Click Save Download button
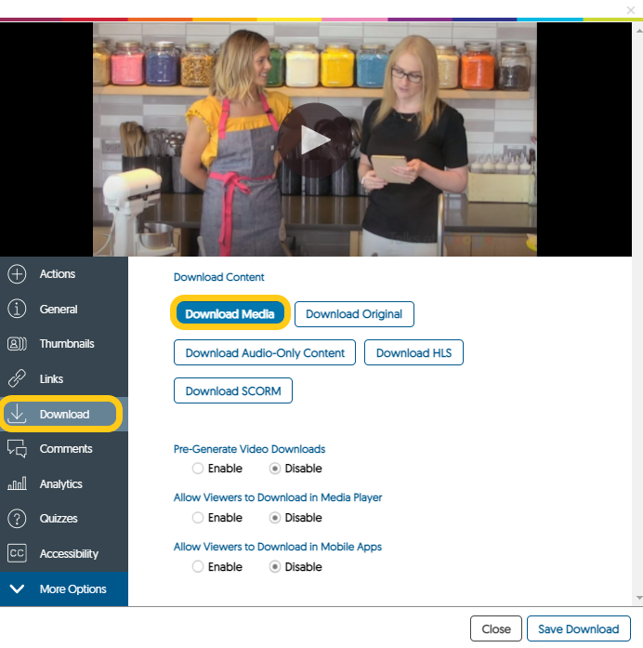This screenshot has height=648, width=643. pos(578,629)
